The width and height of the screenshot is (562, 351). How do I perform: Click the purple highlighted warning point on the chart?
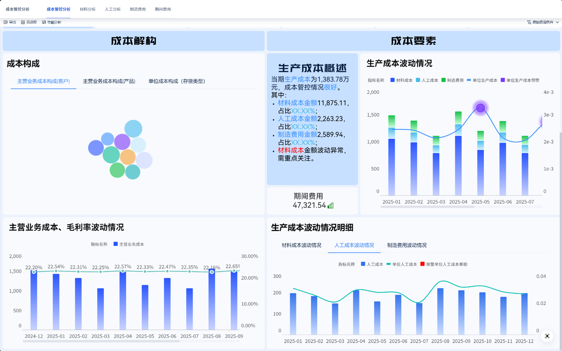pos(480,108)
